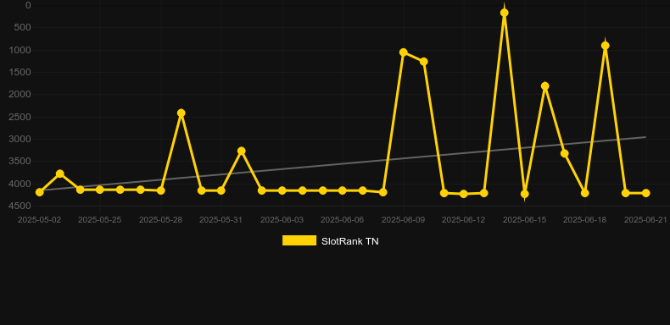
Task: Select the data point above the 2025-05-31 label
Action: click(x=221, y=190)
